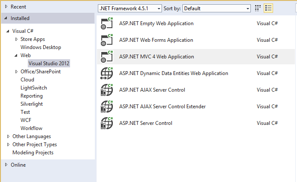The image size is (297, 182).
Task: Open the Online templates section
Action: pos(18,165)
